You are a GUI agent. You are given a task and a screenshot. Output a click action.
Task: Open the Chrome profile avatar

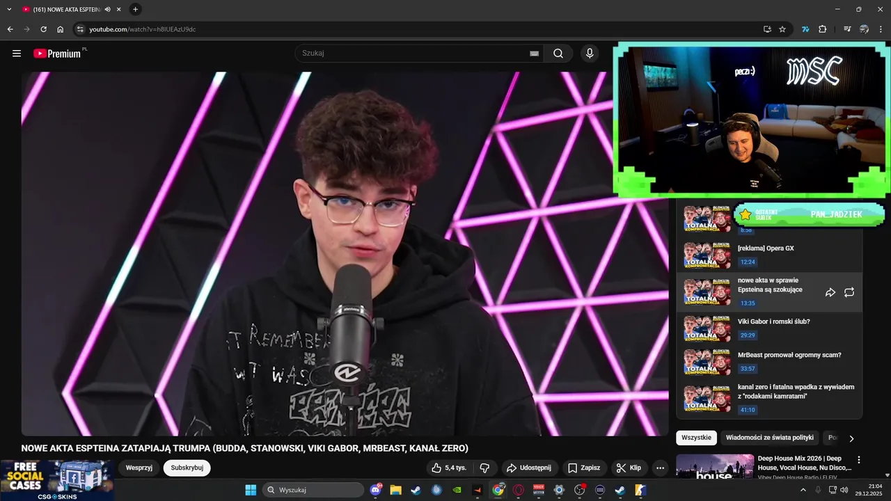point(864,29)
